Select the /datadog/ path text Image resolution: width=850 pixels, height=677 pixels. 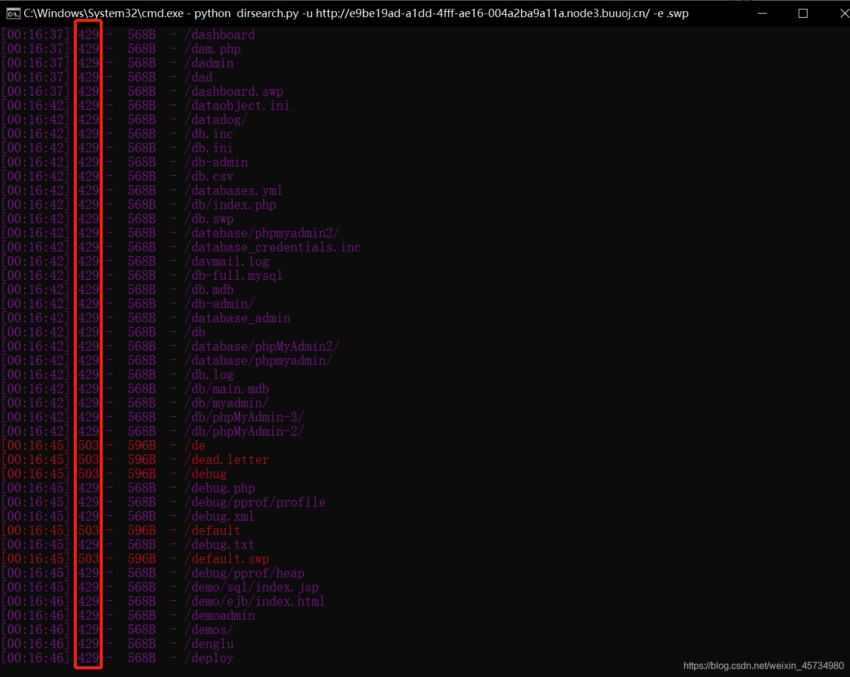point(216,120)
